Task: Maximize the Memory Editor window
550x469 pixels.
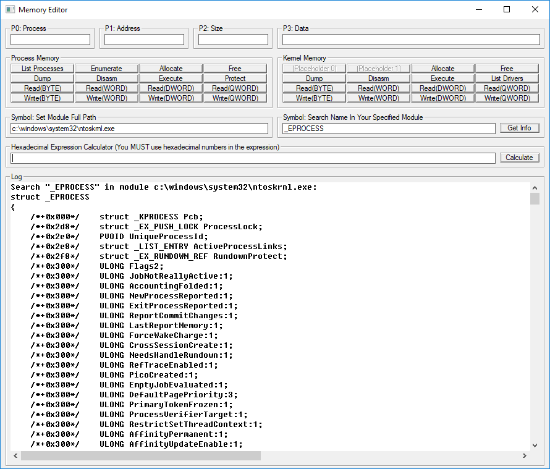Action: tap(507, 9)
